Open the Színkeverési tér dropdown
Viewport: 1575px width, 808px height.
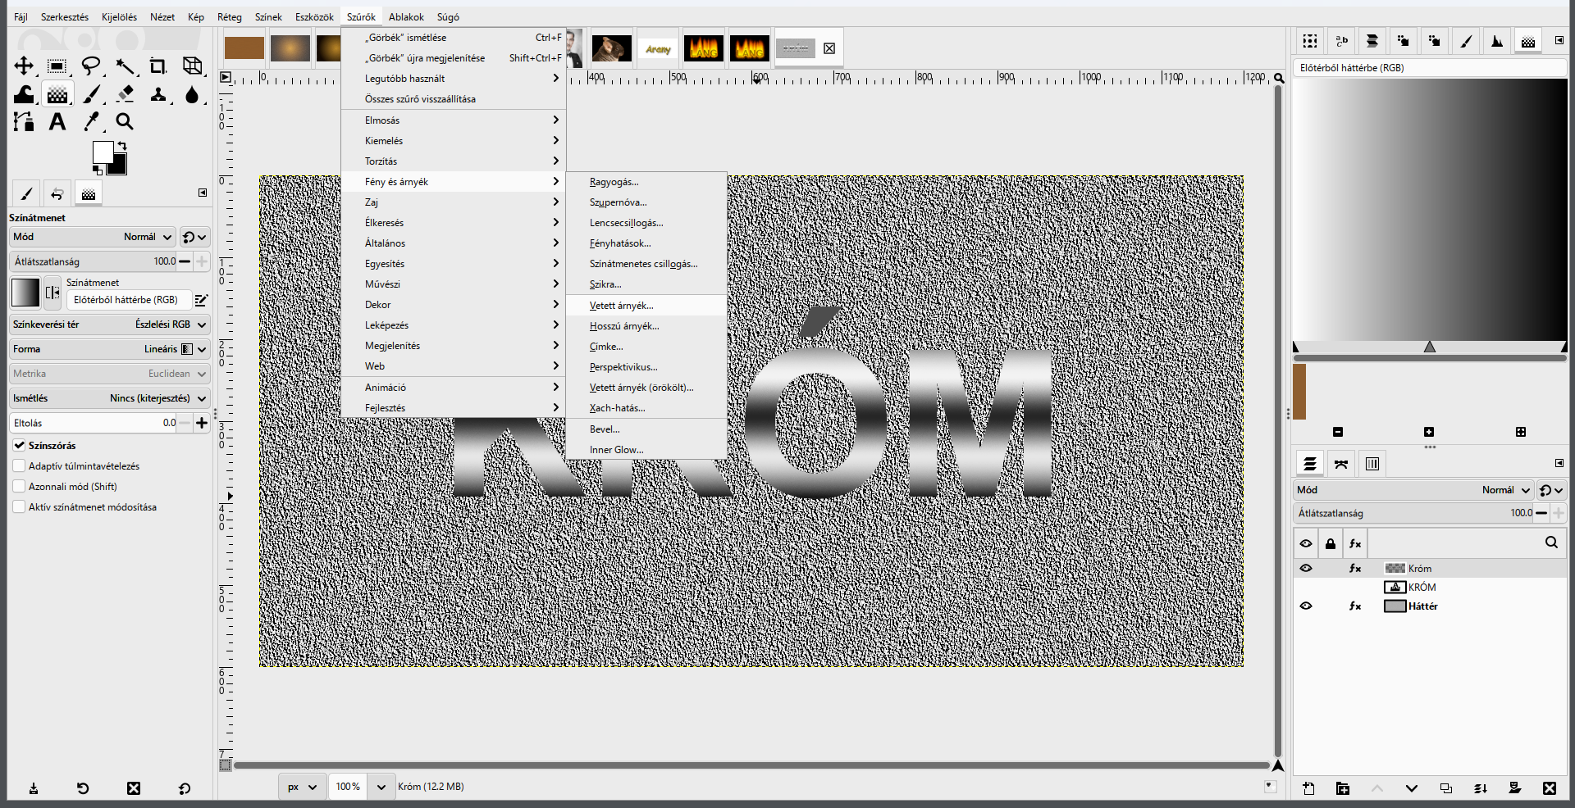click(x=110, y=325)
